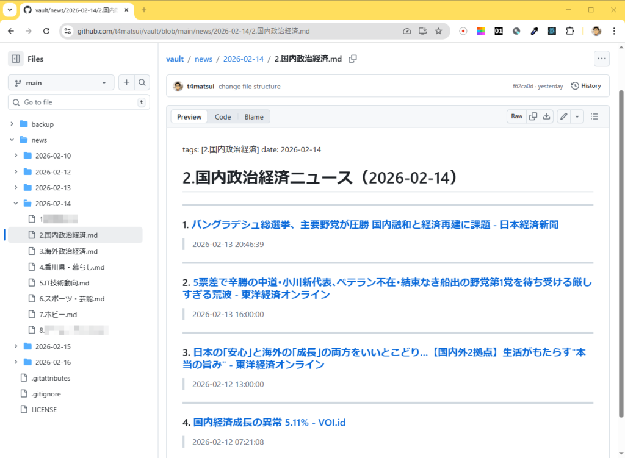Open the History button
This screenshot has width=625, height=458.
[586, 86]
